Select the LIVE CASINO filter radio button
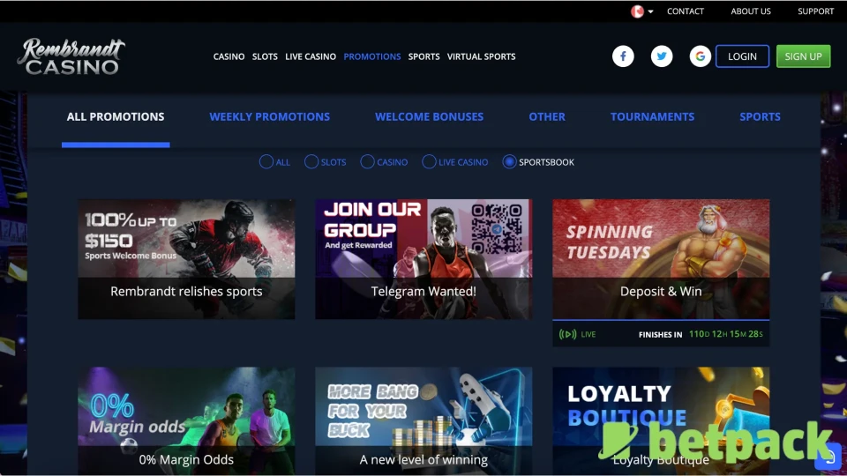Viewport: 847px width, 476px height. pos(429,162)
